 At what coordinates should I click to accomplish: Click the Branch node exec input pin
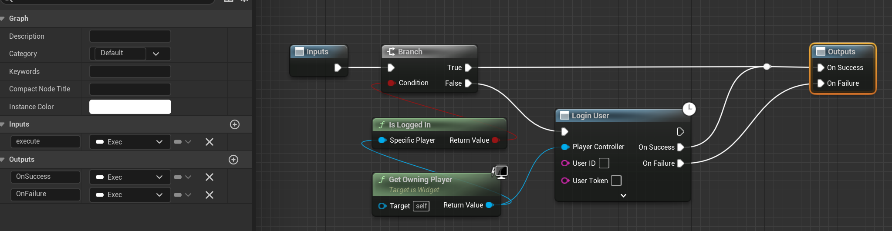point(391,67)
